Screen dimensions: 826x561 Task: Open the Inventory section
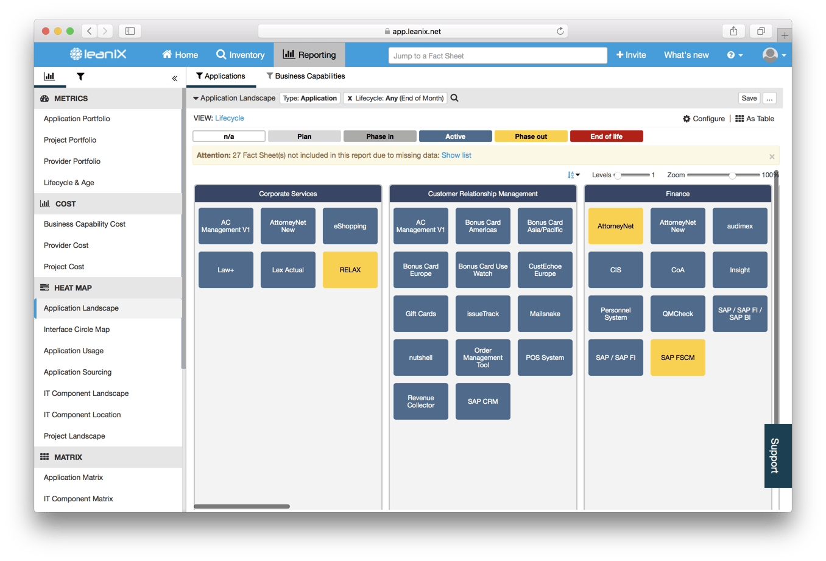240,54
